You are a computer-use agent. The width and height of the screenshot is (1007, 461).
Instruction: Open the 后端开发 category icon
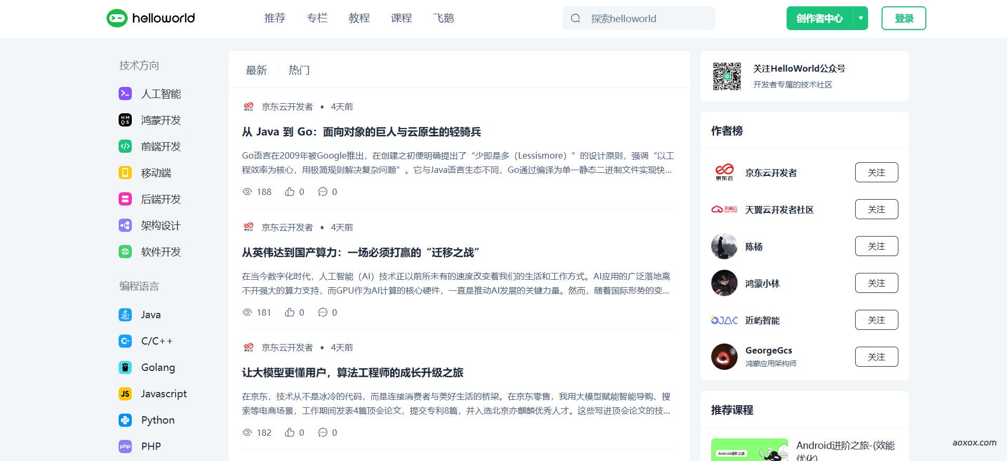(x=125, y=199)
